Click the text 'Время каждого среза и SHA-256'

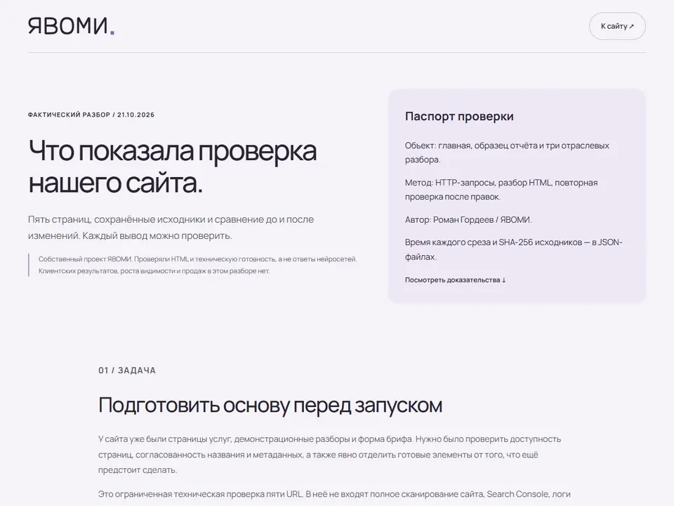pos(514,249)
